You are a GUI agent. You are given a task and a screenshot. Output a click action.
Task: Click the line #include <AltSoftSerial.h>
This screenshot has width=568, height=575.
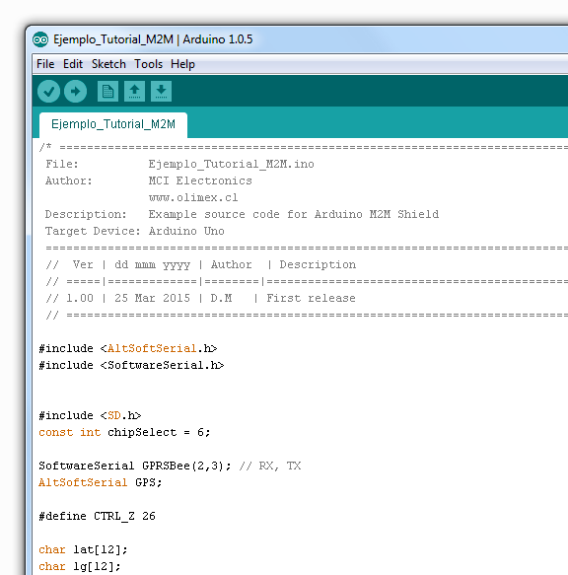[128, 349]
